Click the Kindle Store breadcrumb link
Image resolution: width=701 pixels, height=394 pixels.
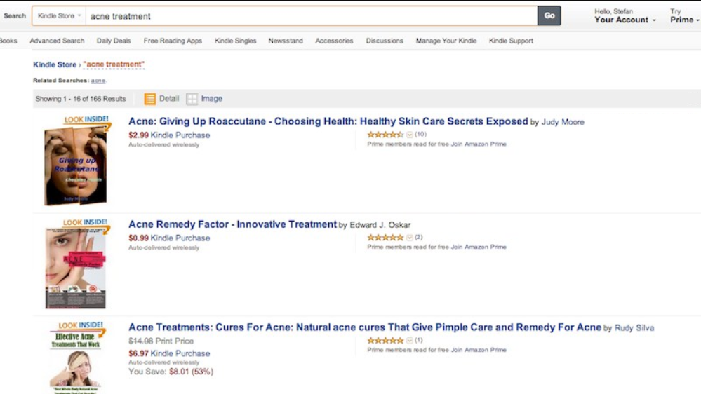click(x=55, y=64)
